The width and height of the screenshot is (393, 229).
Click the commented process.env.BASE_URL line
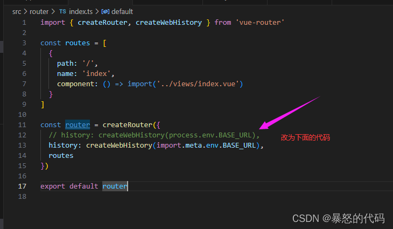coord(154,135)
